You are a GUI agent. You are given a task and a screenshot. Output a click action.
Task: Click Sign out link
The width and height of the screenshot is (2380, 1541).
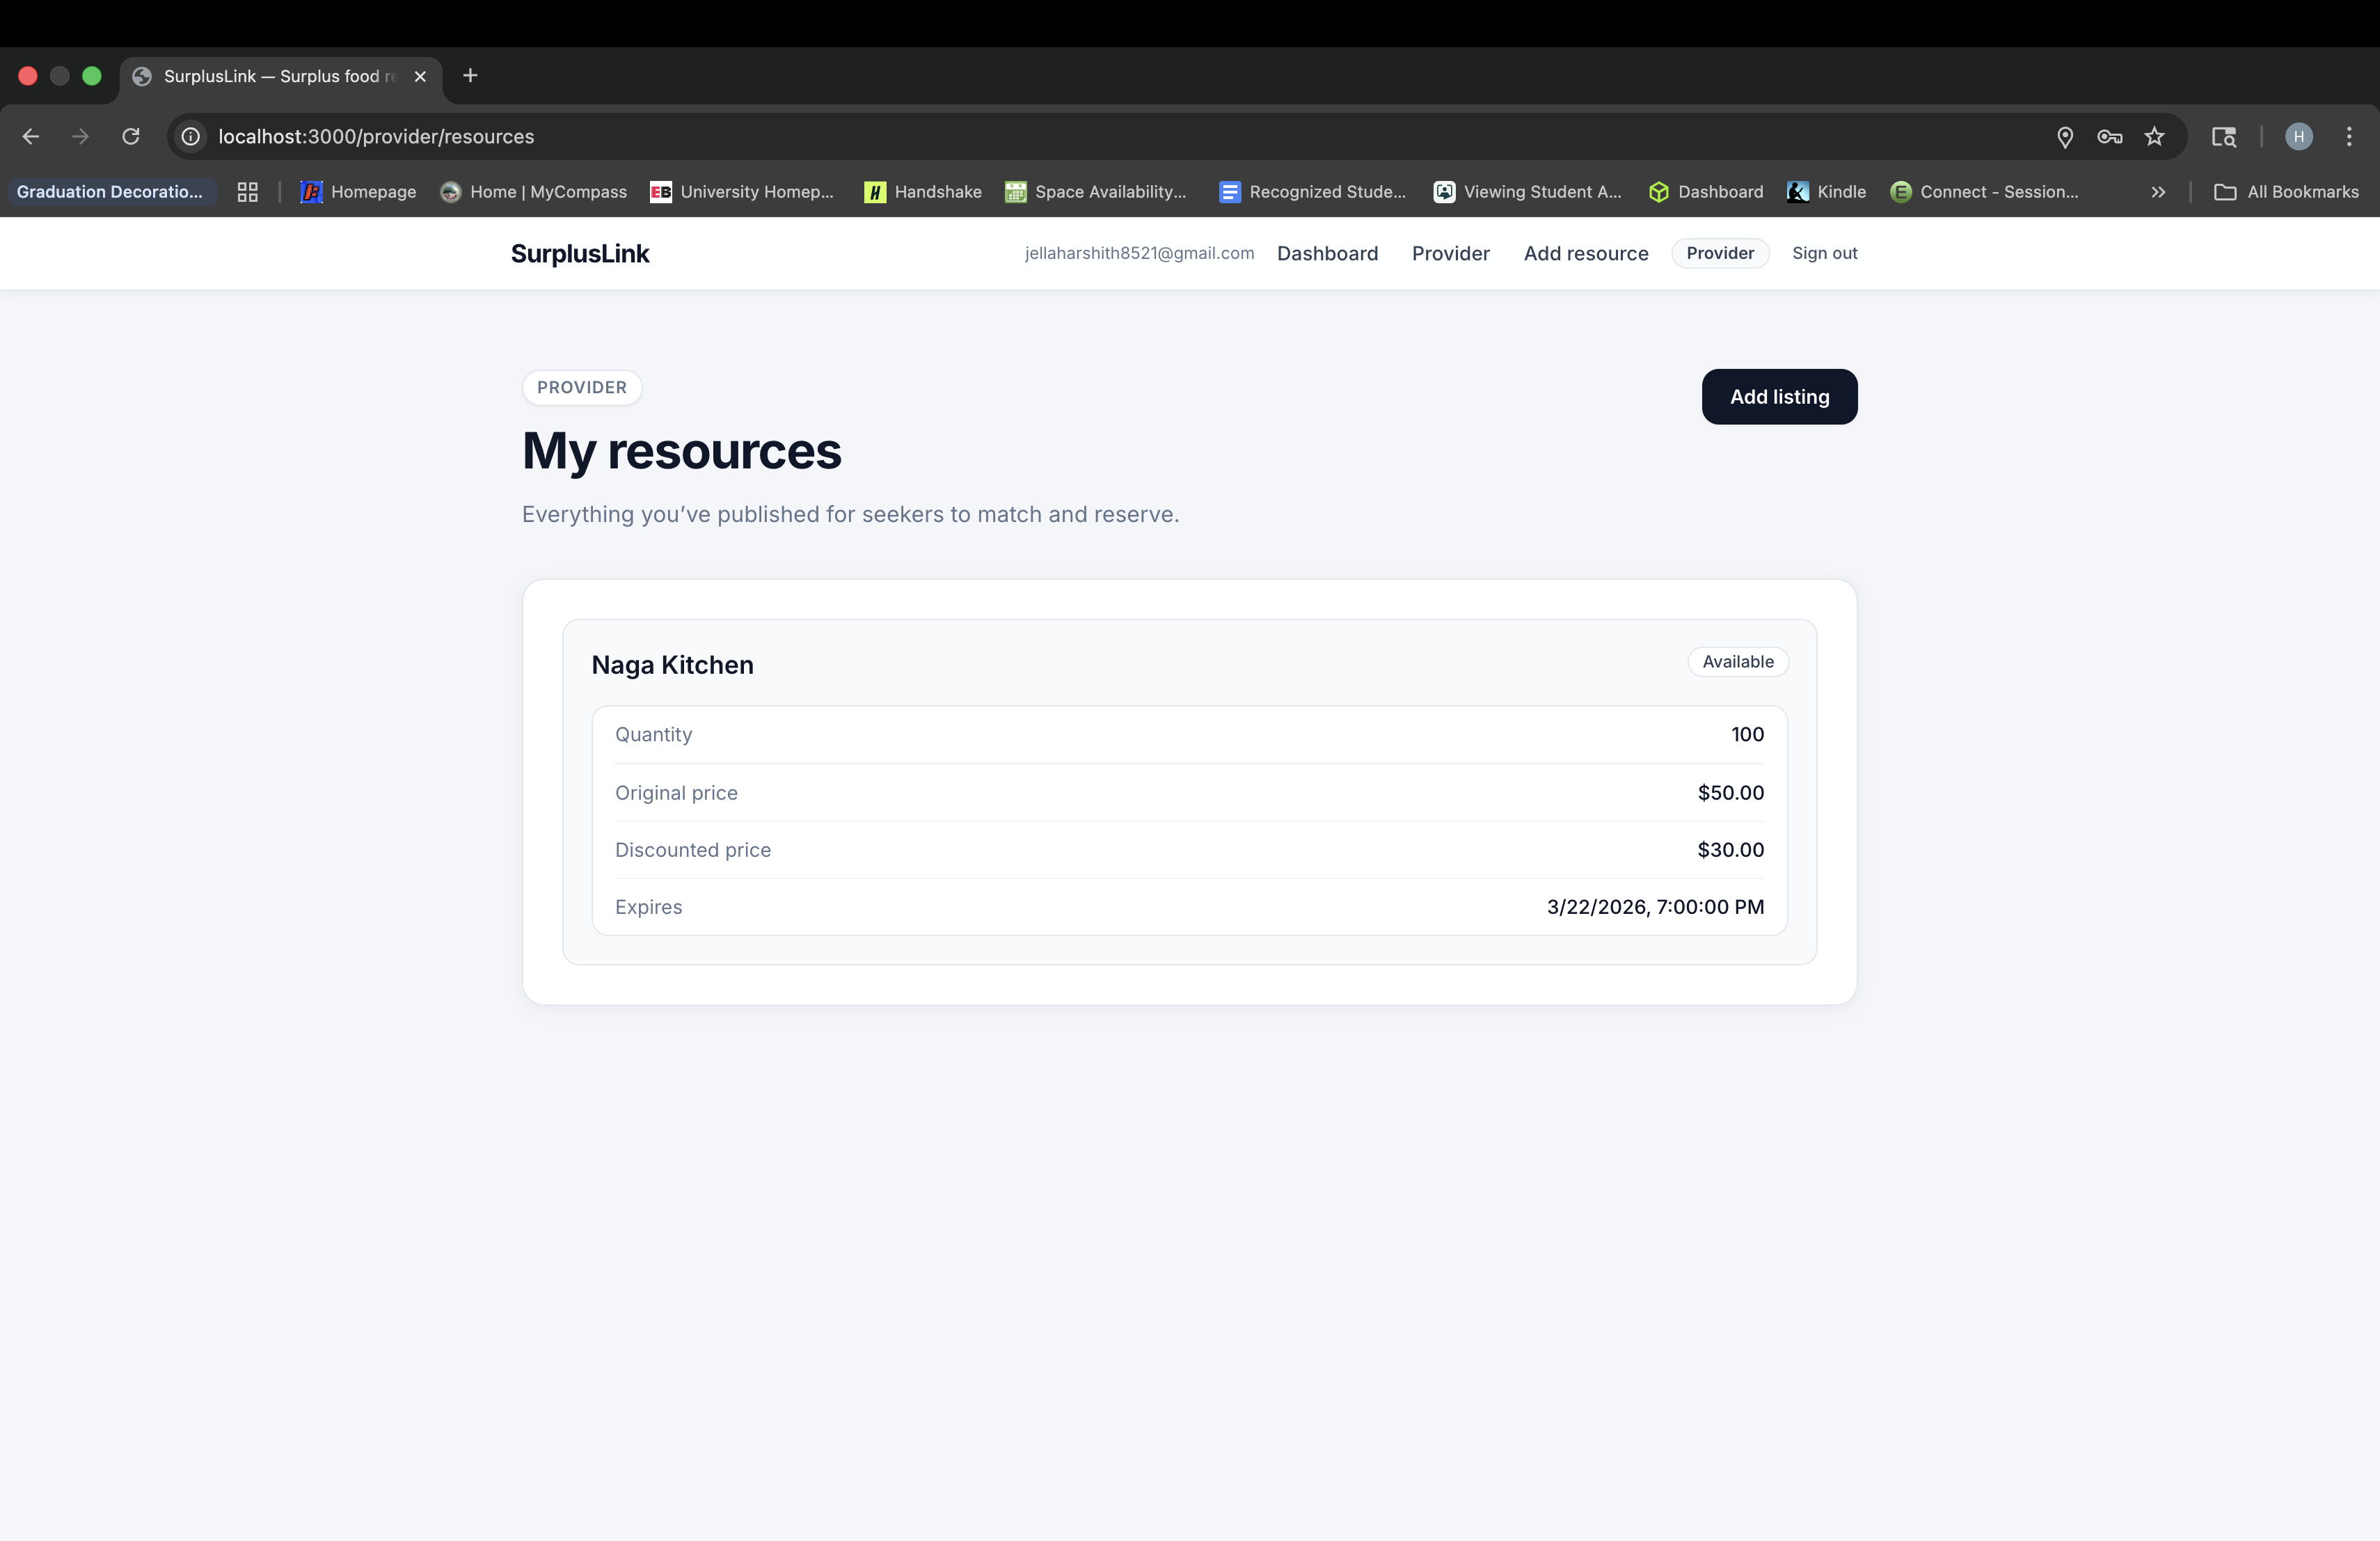coord(1824,253)
